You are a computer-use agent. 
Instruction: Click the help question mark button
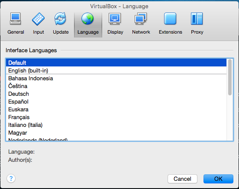pyautogui.click(x=11, y=178)
